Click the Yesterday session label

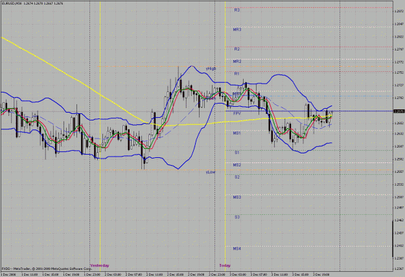point(99,265)
